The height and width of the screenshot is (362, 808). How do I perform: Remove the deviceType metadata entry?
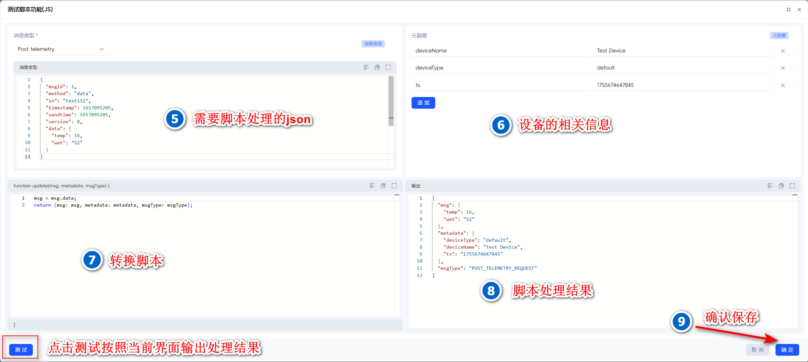[783, 68]
